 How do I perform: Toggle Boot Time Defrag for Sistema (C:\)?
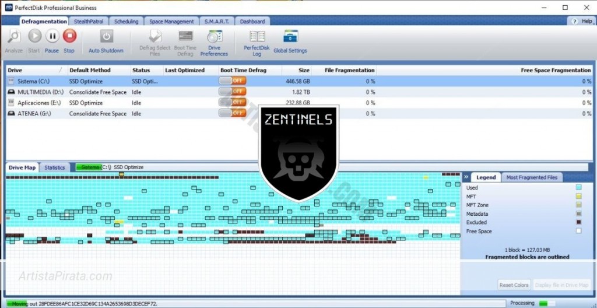(232, 81)
